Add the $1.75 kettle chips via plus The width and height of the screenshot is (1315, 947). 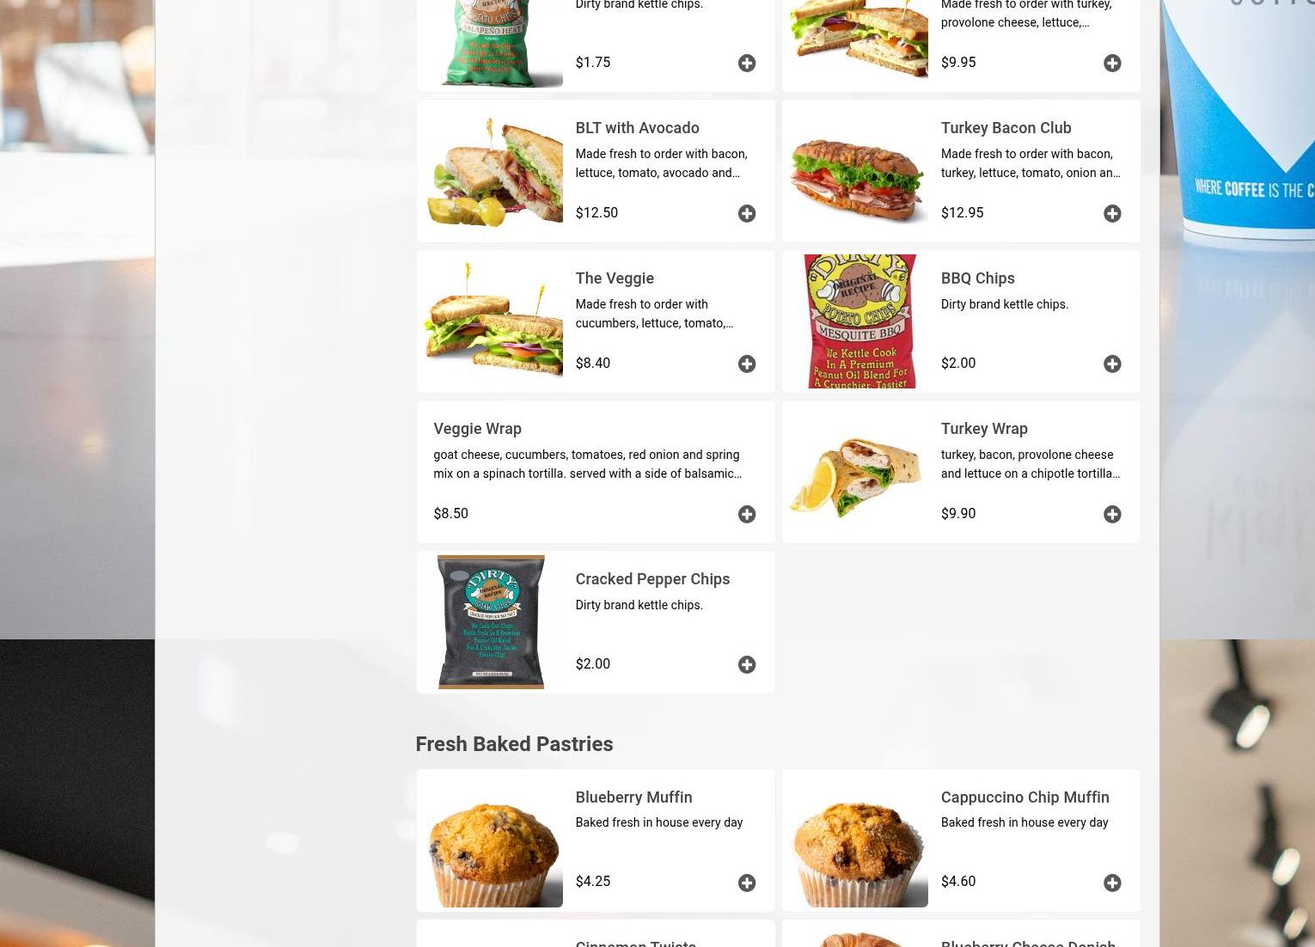click(746, 63)
